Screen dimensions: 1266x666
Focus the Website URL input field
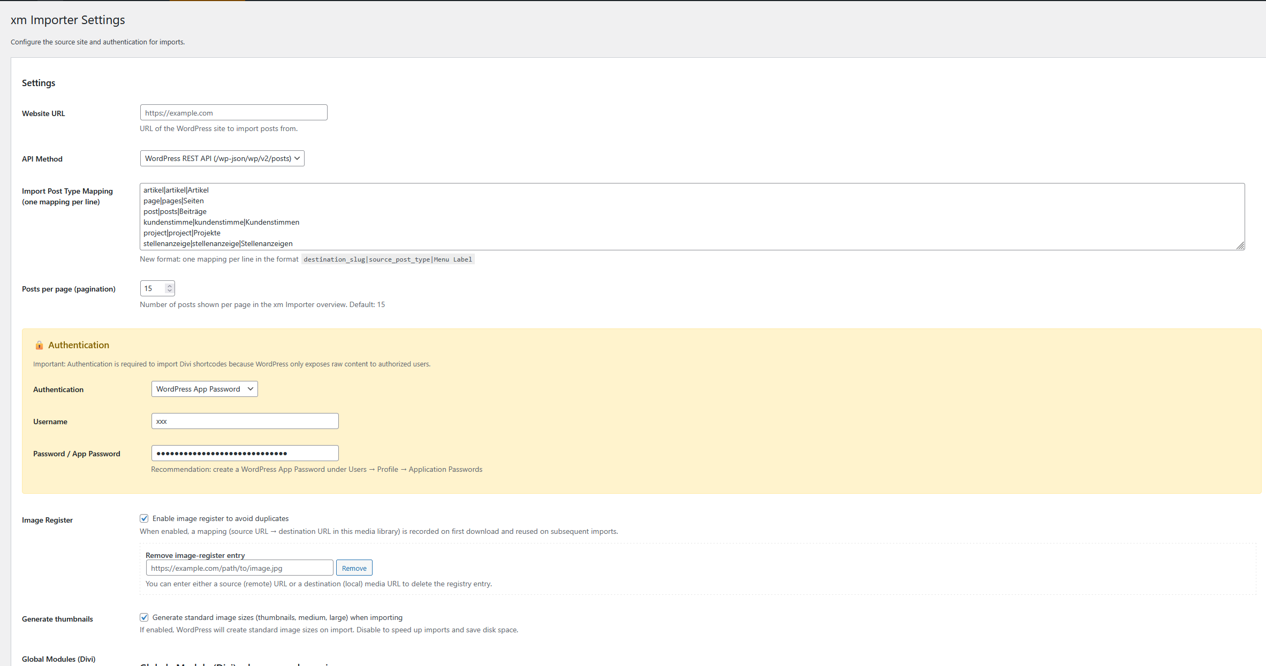pos(233,113)
